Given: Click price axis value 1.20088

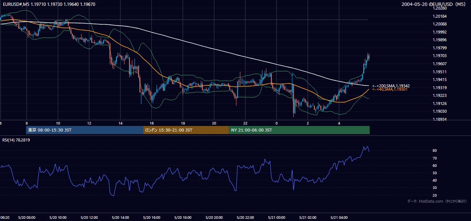Looking at the screenshot, I should point(440,24).
